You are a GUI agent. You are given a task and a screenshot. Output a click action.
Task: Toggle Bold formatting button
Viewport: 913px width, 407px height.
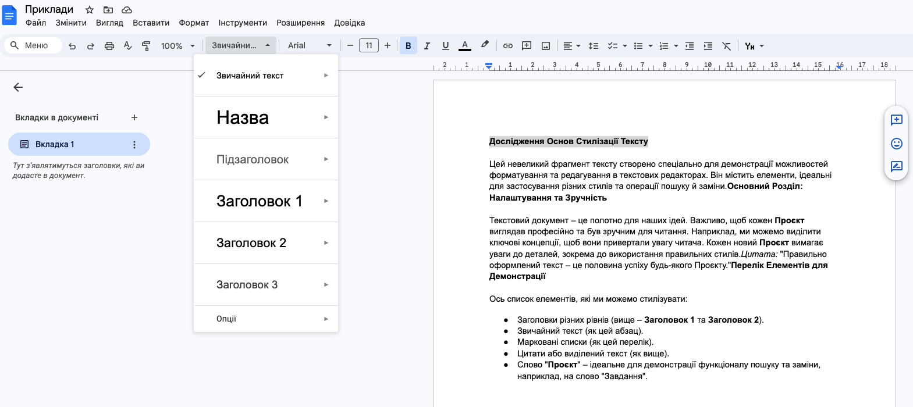point(408,46)
